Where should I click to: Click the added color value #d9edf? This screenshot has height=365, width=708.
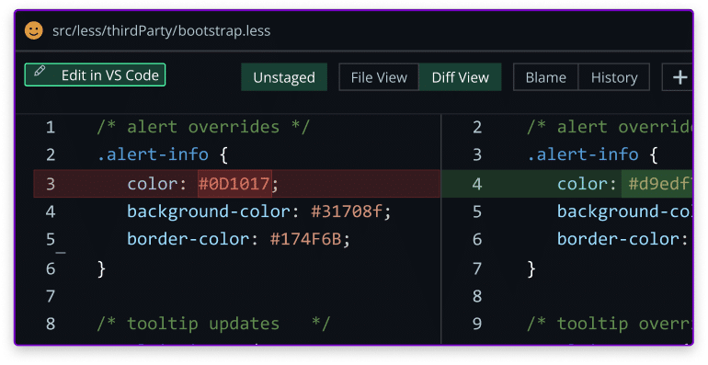click(x=659, y=184)
